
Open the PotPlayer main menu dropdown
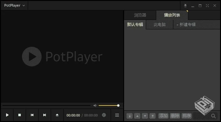(x=14, y=6)
